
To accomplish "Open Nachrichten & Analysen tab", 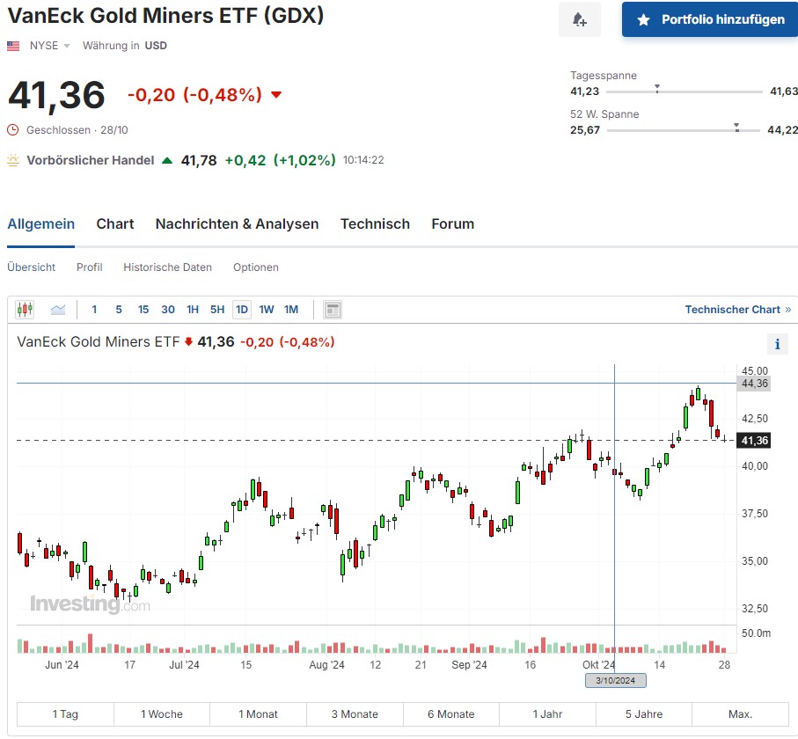I will coord(238,224).
